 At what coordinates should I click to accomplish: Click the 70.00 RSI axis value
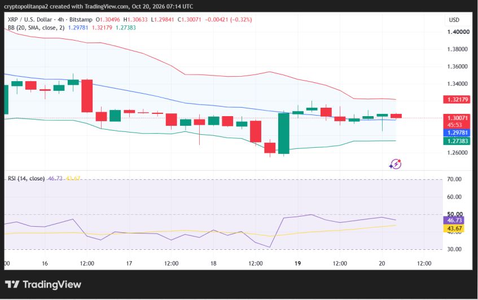pos(454,179)
